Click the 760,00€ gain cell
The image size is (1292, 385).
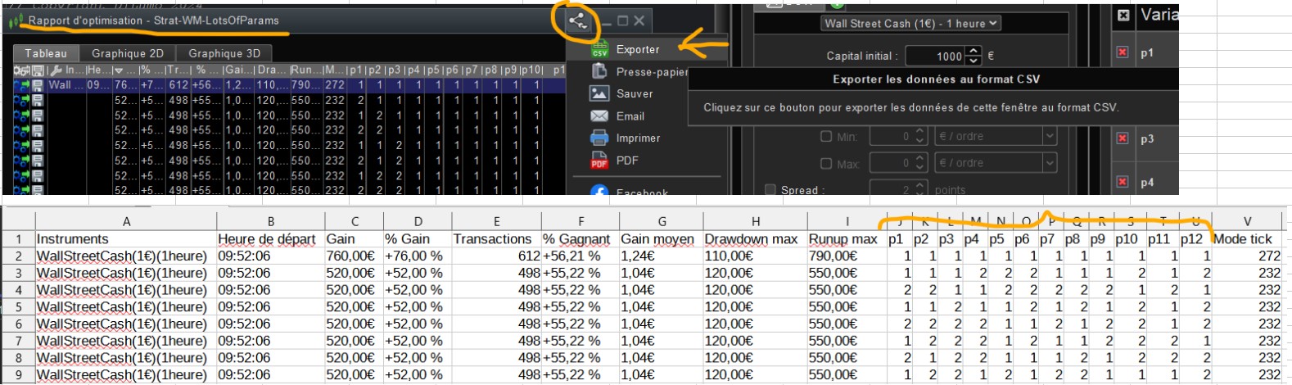pyautogui.click(x=354, y=256)
